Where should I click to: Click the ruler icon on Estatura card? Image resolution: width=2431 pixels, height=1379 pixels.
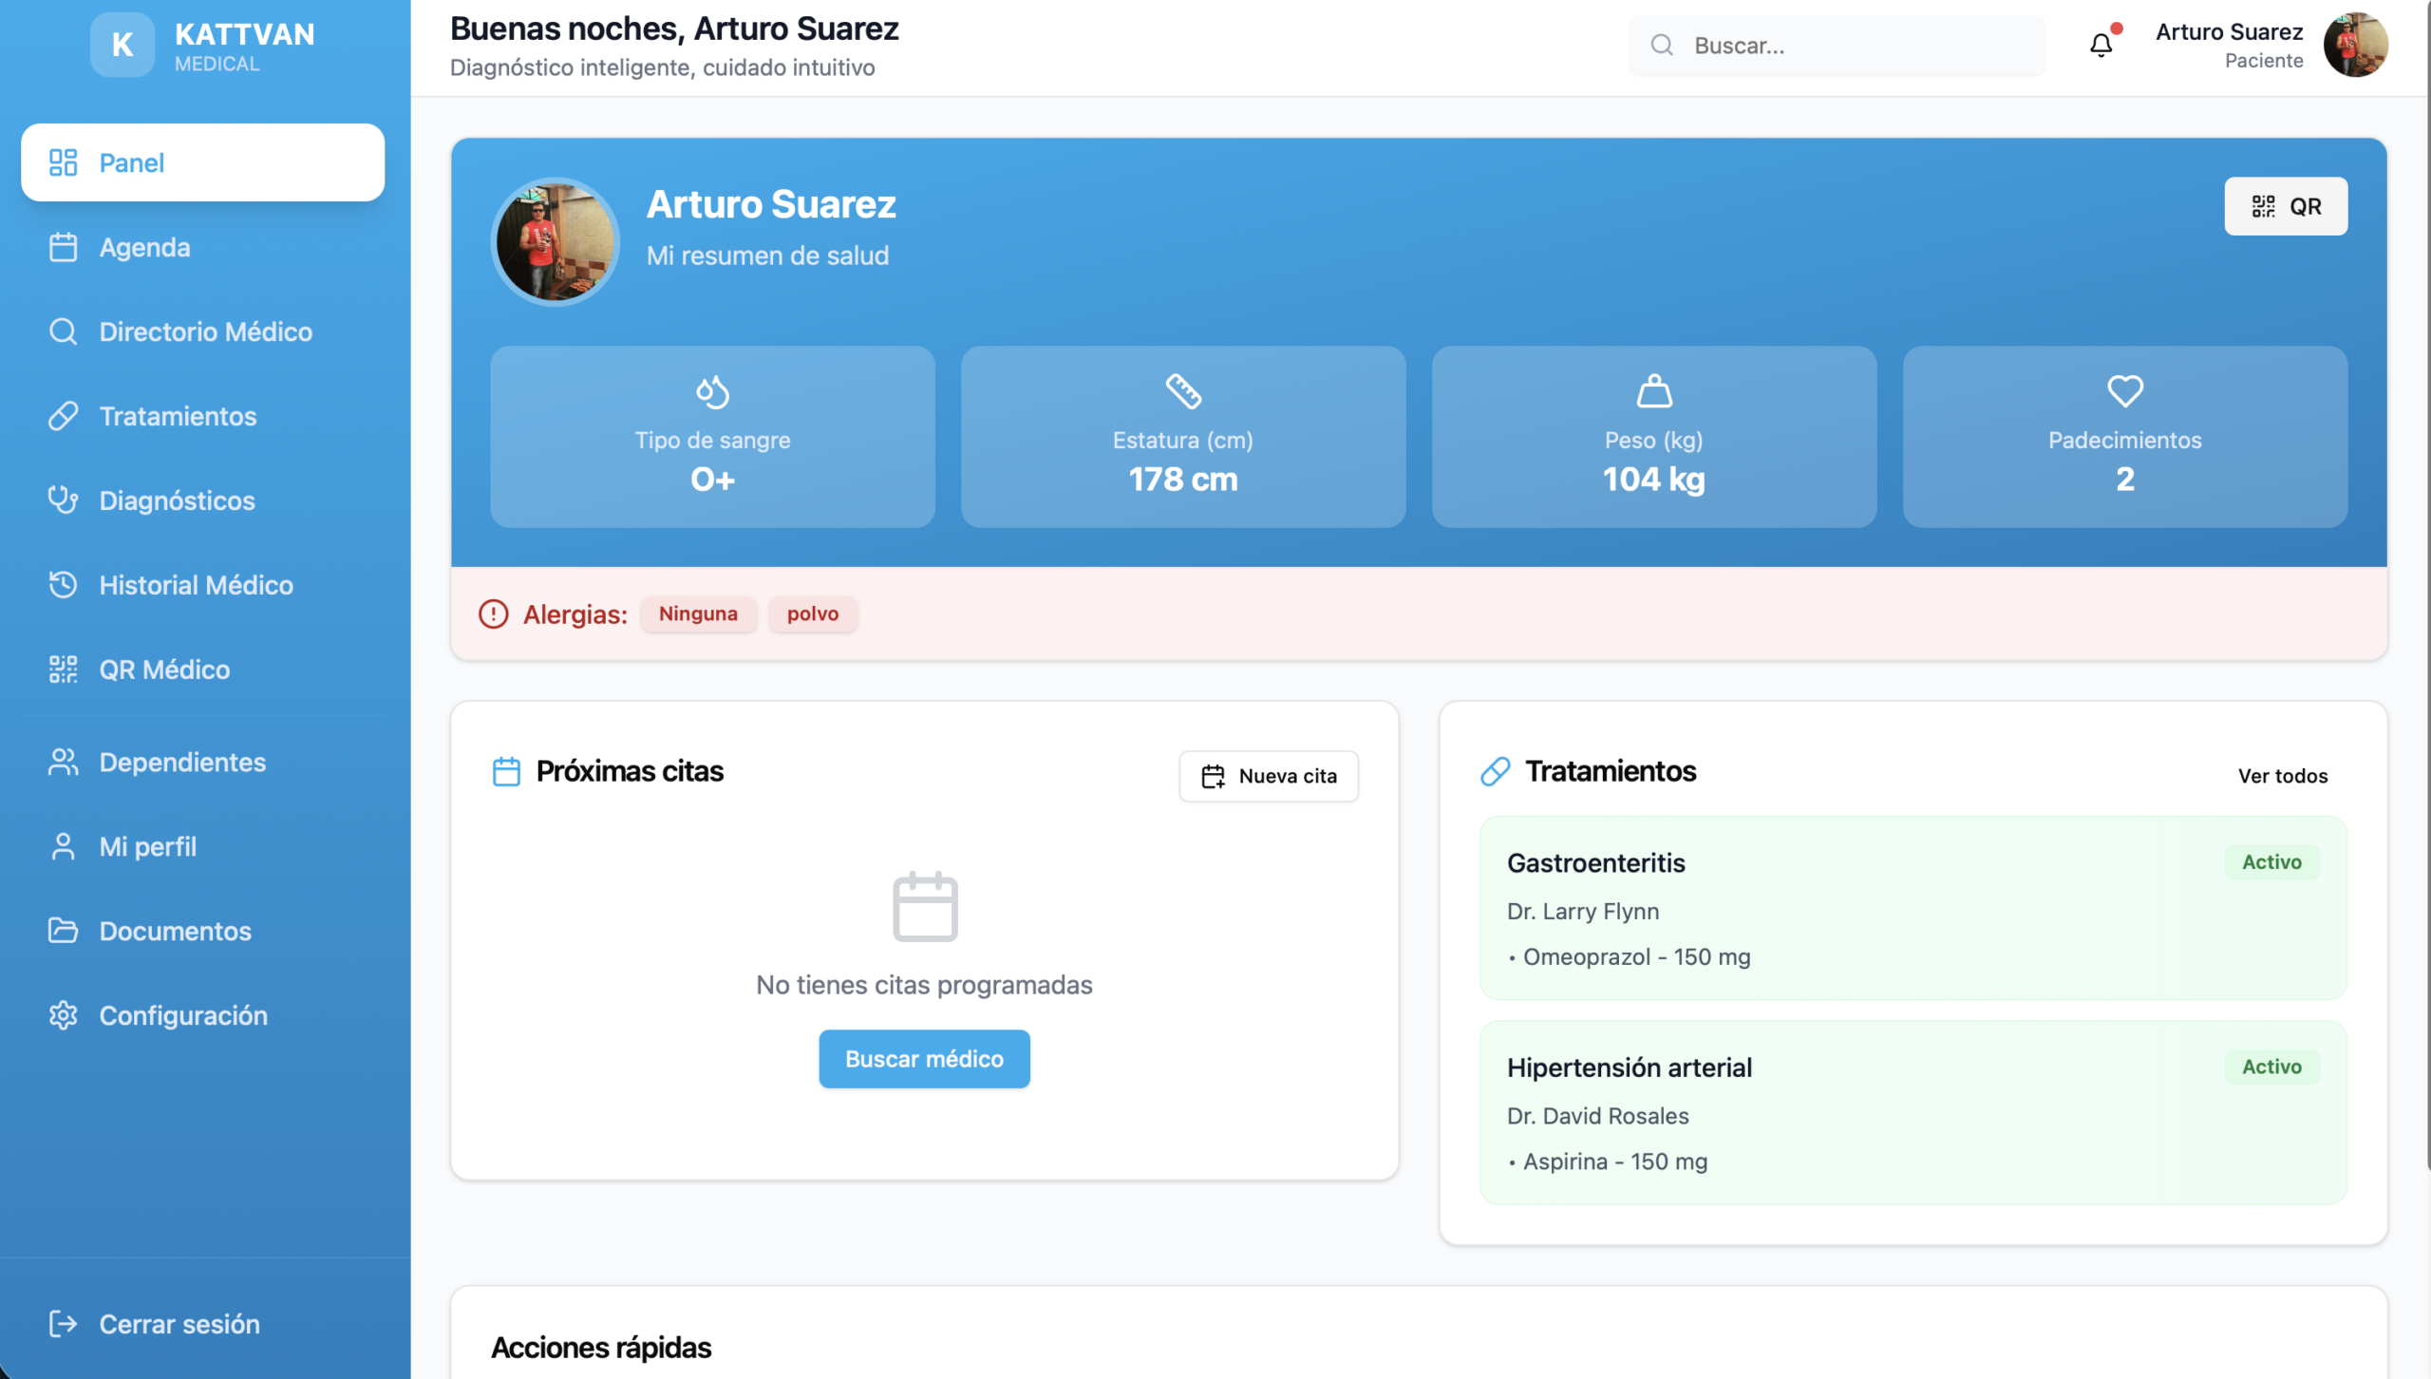pyautogui.click(x=1182, y=390)
